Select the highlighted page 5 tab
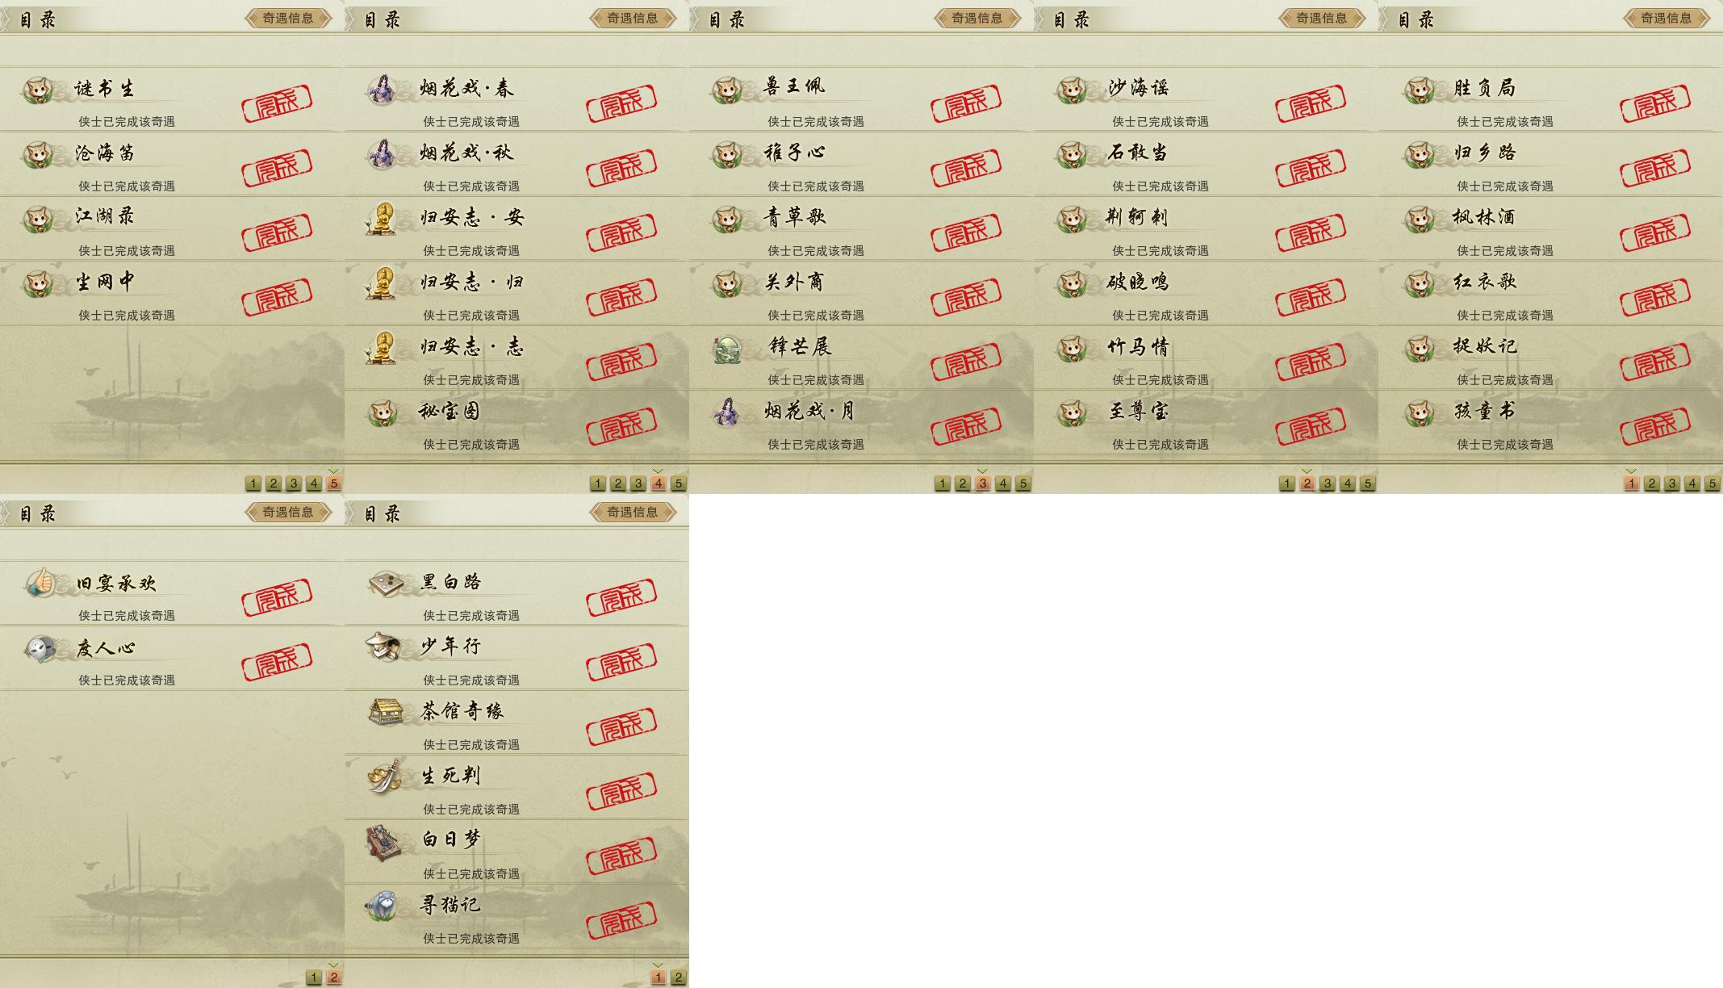Image resolution: width=1723 pixels, height=988 pixels. point(334,484)
